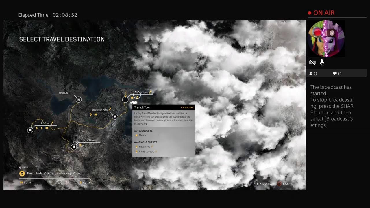The height and width of the screenshot is (208, 370).
Task: Click the MOVE MAP prompt text
Action: 269,184
